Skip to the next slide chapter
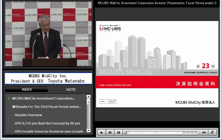The height and width of the screenshot is (140, 222). click(118, 133)
